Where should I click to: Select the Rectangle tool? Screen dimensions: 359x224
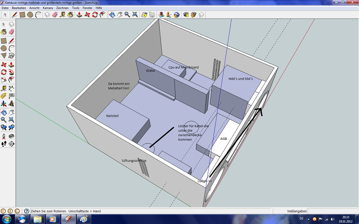[22, 14]
